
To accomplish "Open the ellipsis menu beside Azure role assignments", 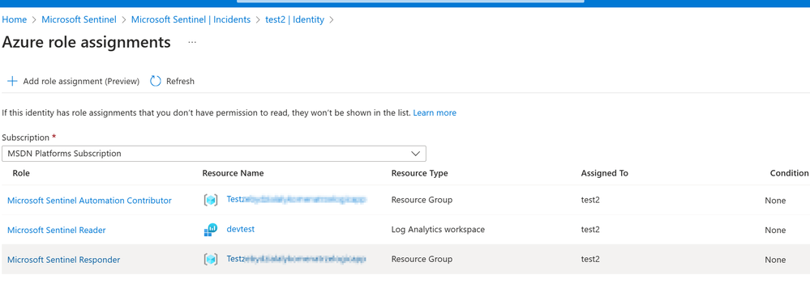I will tap(192, 42).
